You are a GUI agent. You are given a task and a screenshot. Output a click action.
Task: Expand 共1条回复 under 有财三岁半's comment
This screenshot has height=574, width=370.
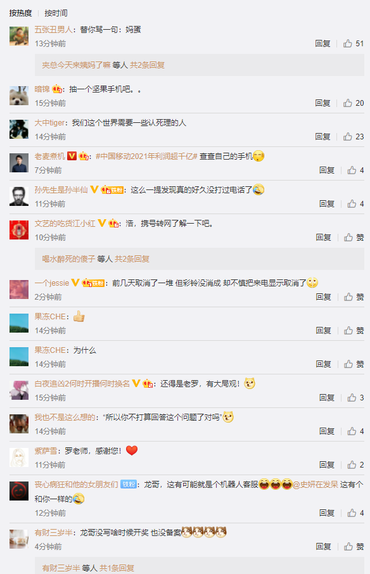(x=117, y=568)
